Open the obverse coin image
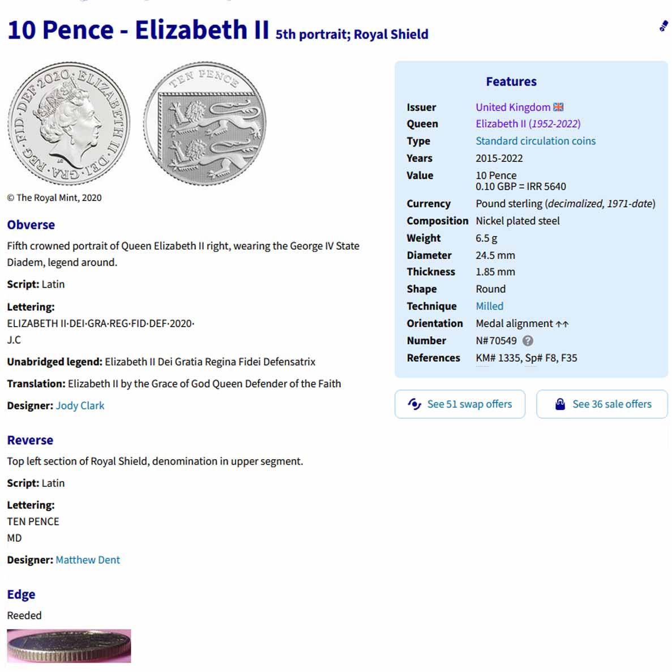672x672 pixels. coord(69,123)
